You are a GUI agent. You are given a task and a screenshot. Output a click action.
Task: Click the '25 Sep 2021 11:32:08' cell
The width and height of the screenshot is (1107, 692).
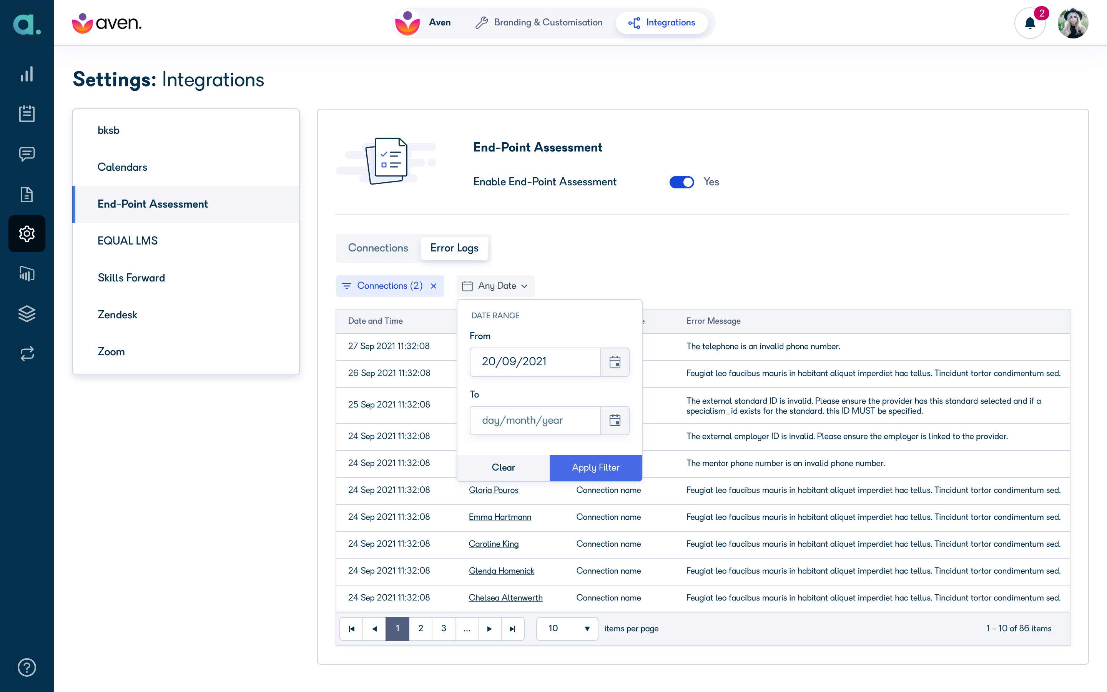(x=389, y=404)
